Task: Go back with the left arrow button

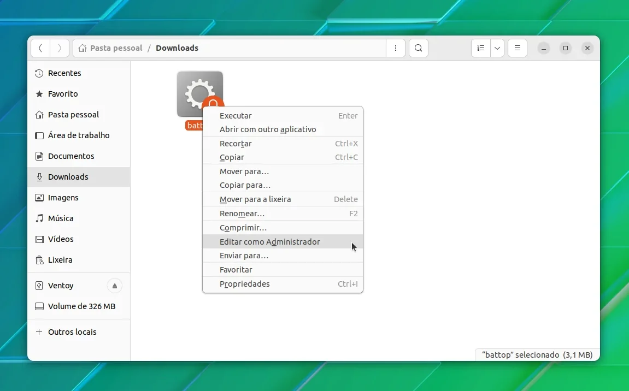Action: (x=40, y=48)
